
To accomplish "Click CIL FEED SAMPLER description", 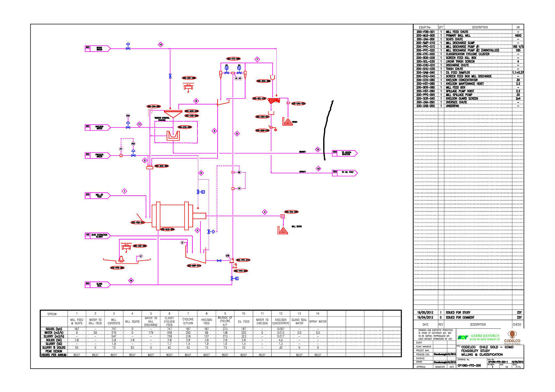I will (458, 72).
